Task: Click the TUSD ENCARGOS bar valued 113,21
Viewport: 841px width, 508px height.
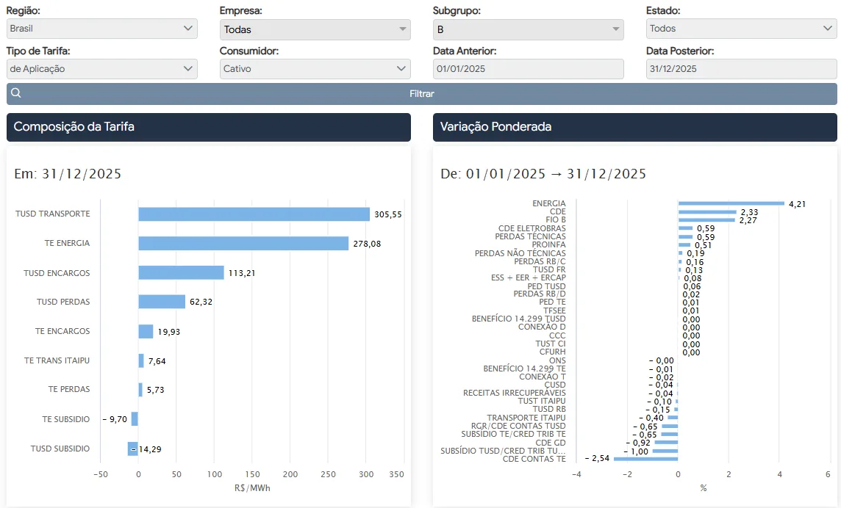Action: coord(181,272)
